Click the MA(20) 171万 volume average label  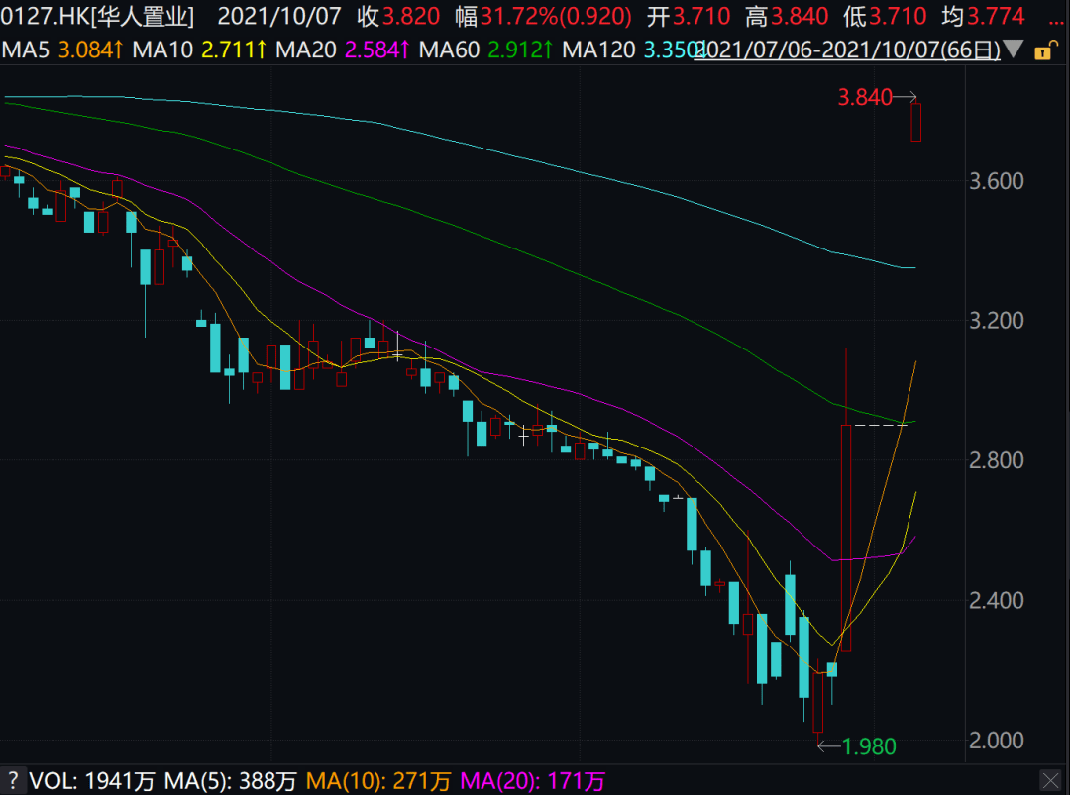pyautogui.click(x=532, y=781)
